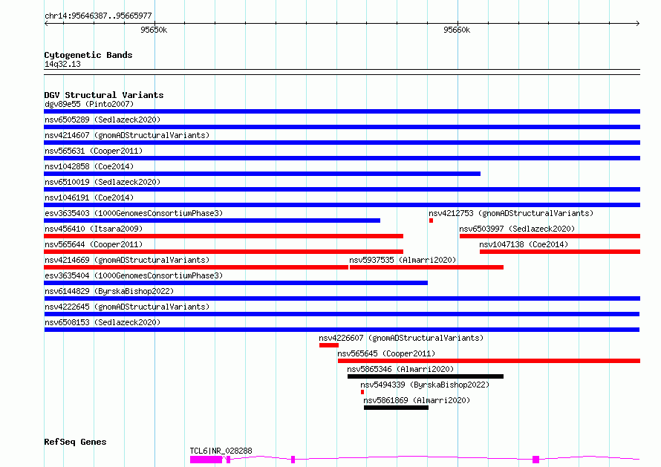This screenshot has height=467, width=661.
Task: Click the tiny red marker of nsv4212753
Action: pyautogui.click(x=432, y=221)
